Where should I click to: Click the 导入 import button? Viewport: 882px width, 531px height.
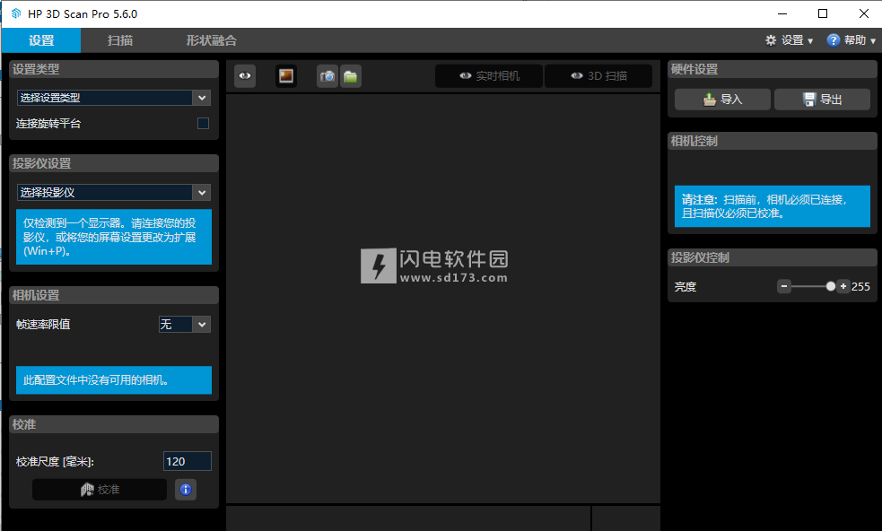pos(722,100)
